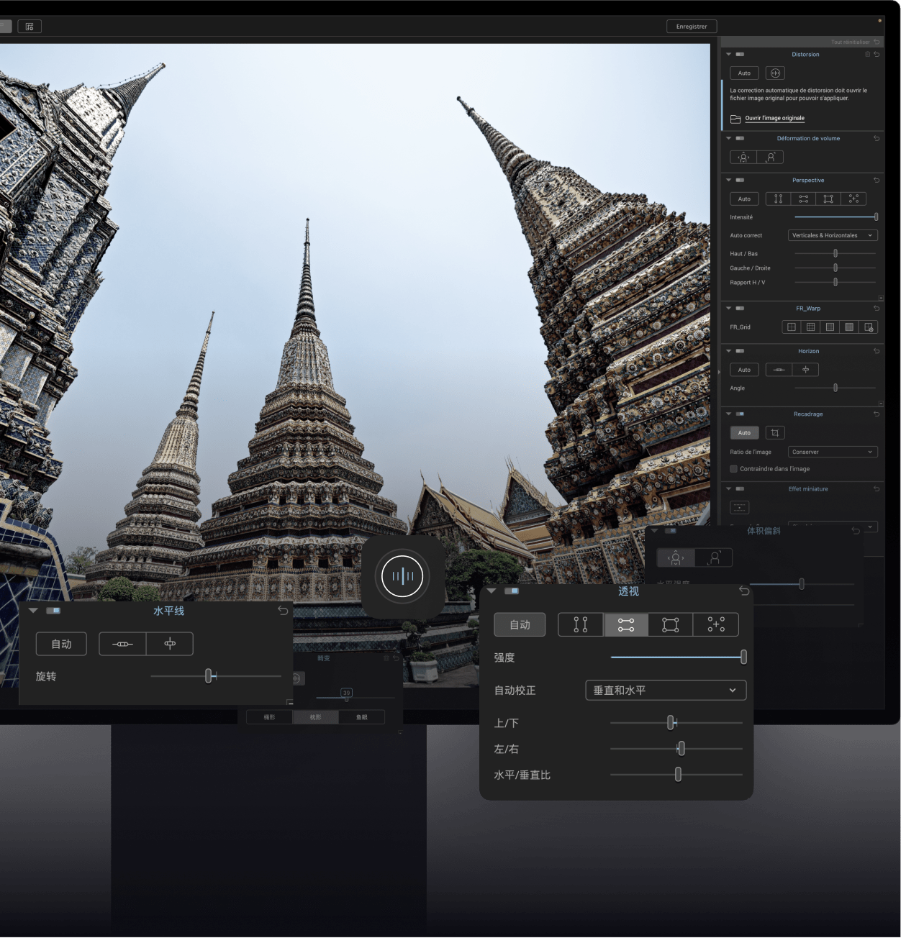Click the top-left toolbar layout icon
Screen dimensions: 924x938
click(x=30, y=27)
